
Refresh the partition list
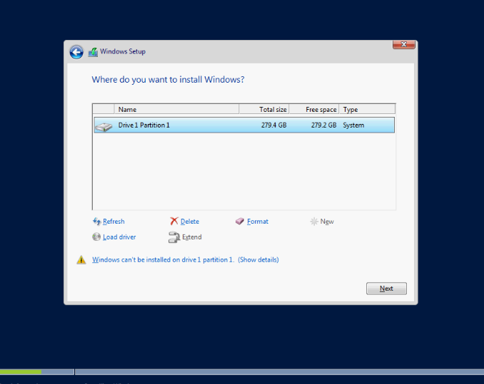coord(114,222)
